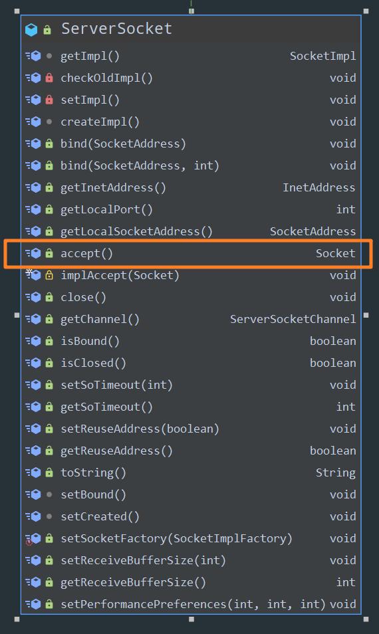379x634 pixels.
Task: Click the ServerSocket class icon in header
Action: tap(31, 29)
